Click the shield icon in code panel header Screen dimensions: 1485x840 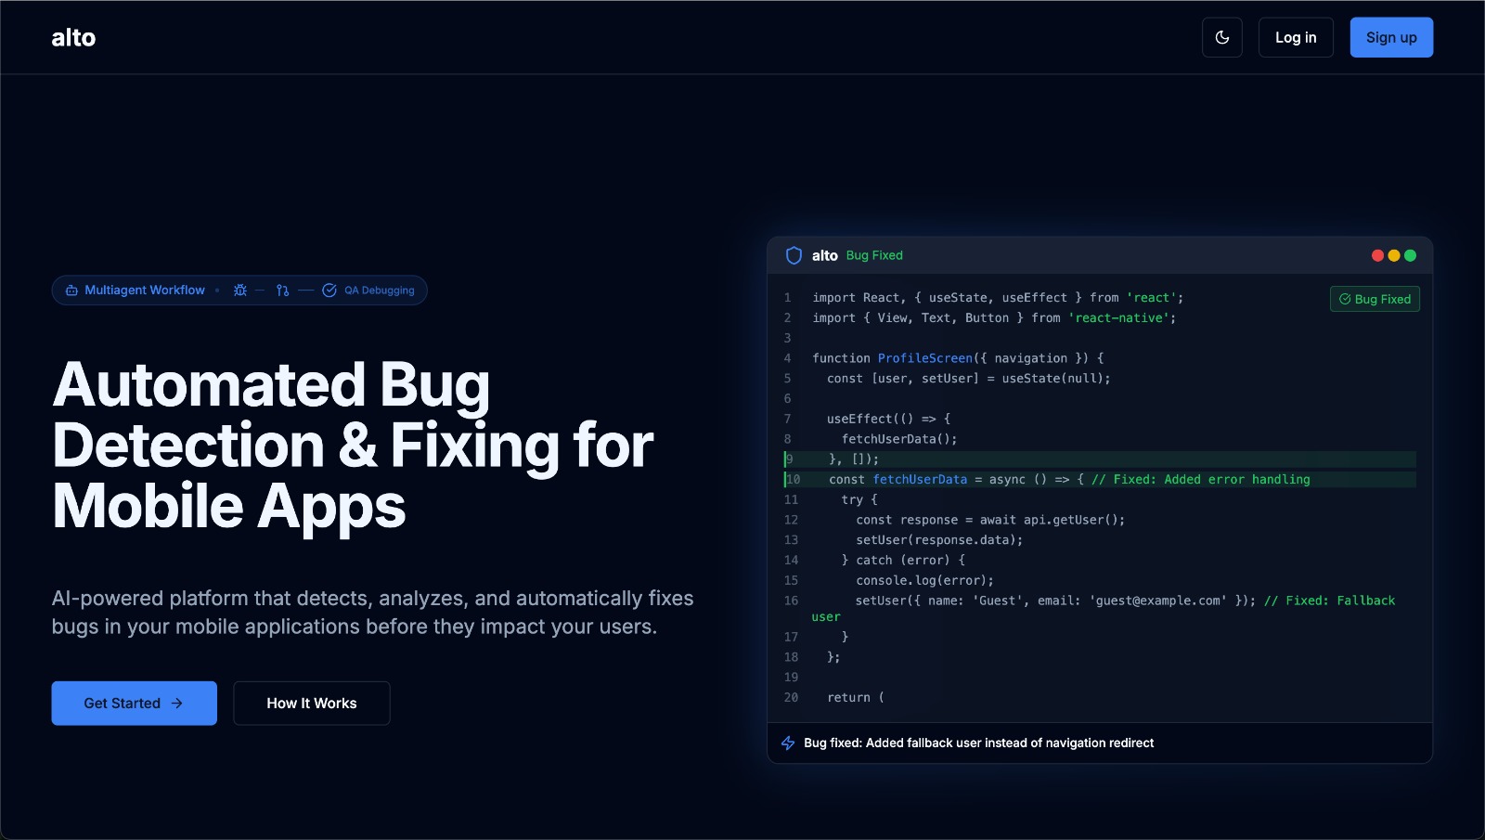(x=794, y=255)
